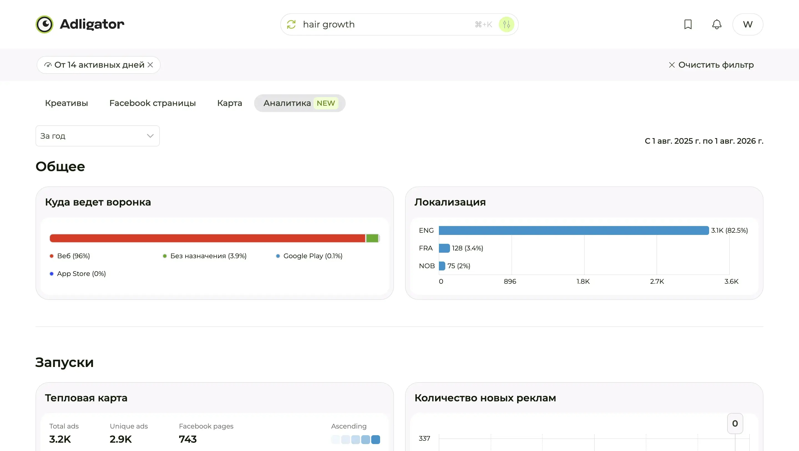799x451 pixels.
Task: Click the 'Ascending' heatmap legend label
Action: click(x=349, y=426)
